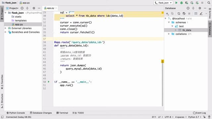Hide the Database tool window
This screenshot has height=119, width=212.
pyautogui.click(x=205, y=8)
